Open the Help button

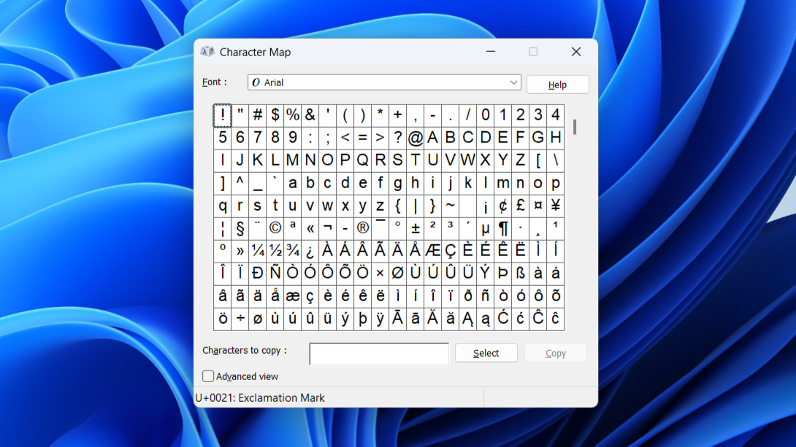[x=557, y=85]
